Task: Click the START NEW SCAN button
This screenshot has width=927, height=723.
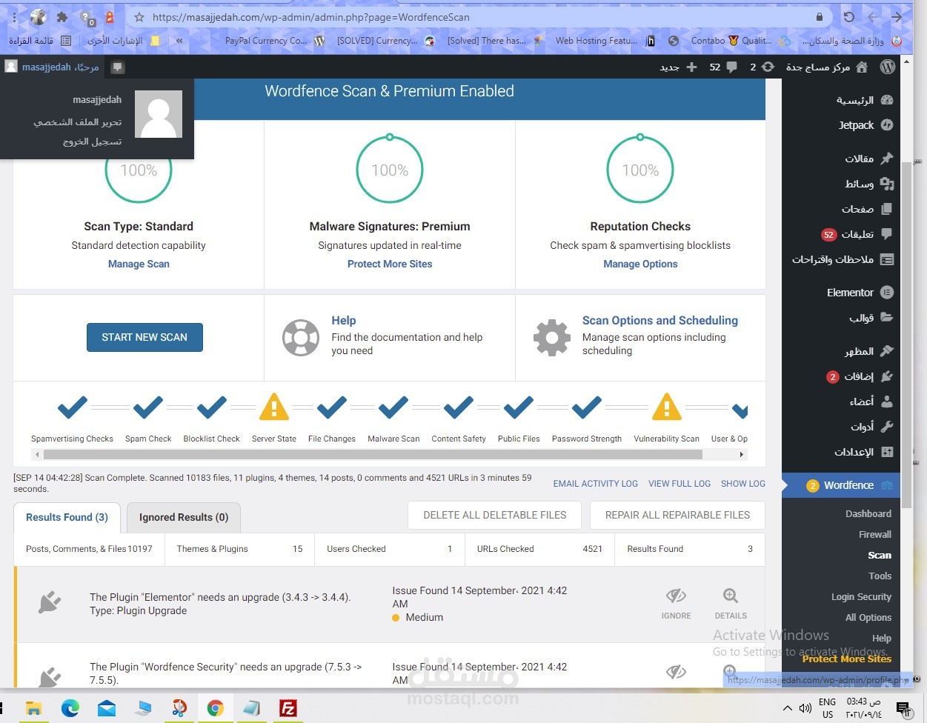Action: (x=144, y=337)
